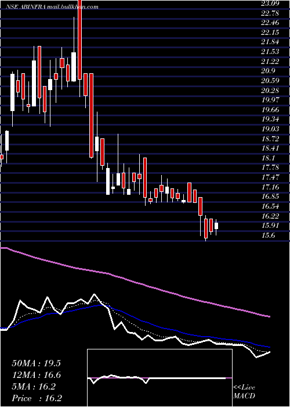
Task: Click the 20.59 price axis label
Action: pos(270,81)
